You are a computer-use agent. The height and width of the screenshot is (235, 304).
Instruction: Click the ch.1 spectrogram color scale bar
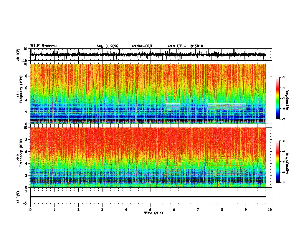click(x=278, y=98)
